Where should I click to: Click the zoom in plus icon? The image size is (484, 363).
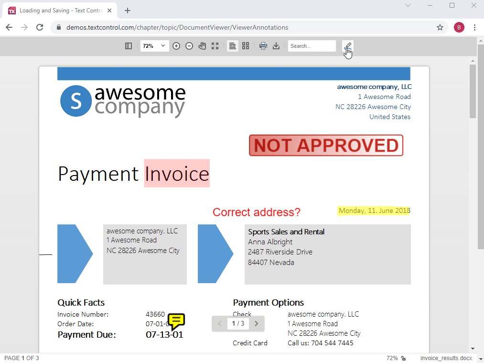(176, 46)
